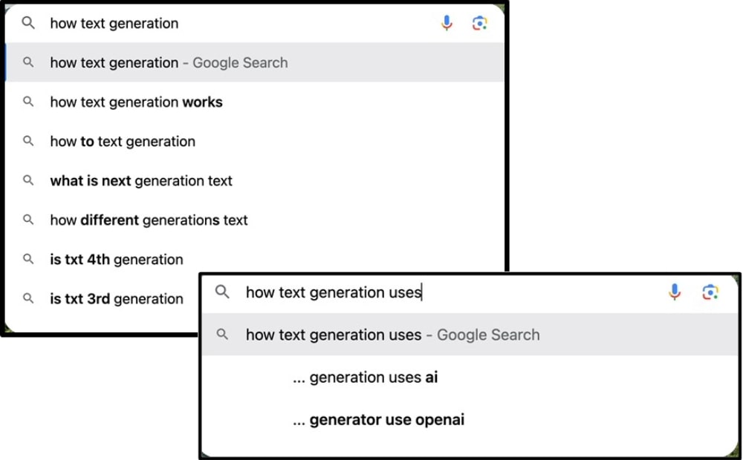
Task: Choose 'what is next generation text' suggestion
Action: pyautogui.click(x=141, y=180)
